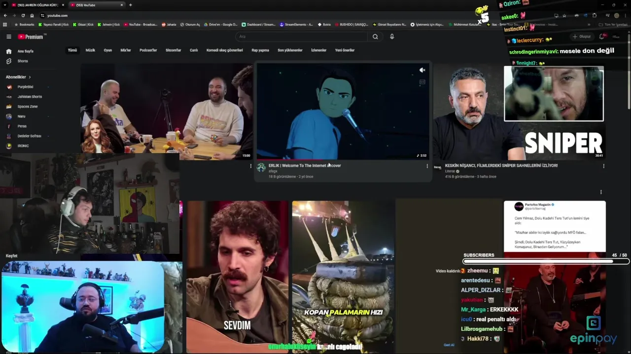631x354 pixels.
Task: Click the YouTube Premium logo
Action: coord(31,36)
